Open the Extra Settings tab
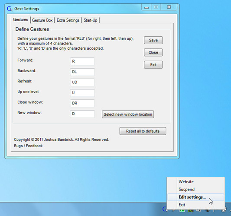Image resolution: width=231 pixels, height=216 pixels. [x=68, y=20]
